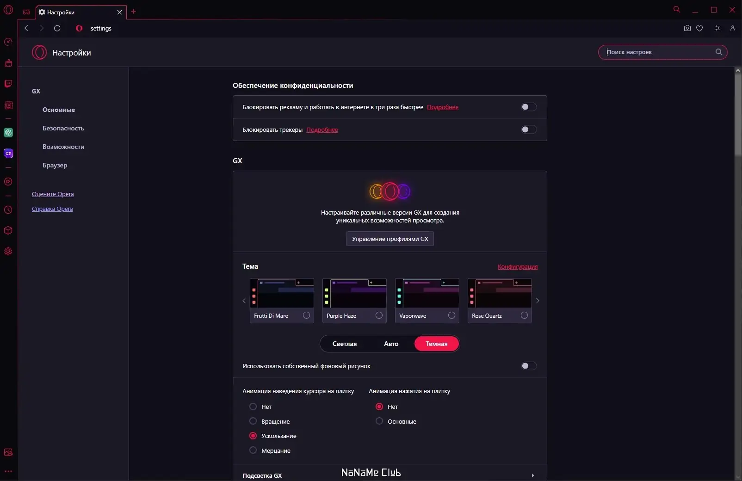The image size is (742, 481).
Task: Select Вращение hover animation
Action: tap(253, 421)
